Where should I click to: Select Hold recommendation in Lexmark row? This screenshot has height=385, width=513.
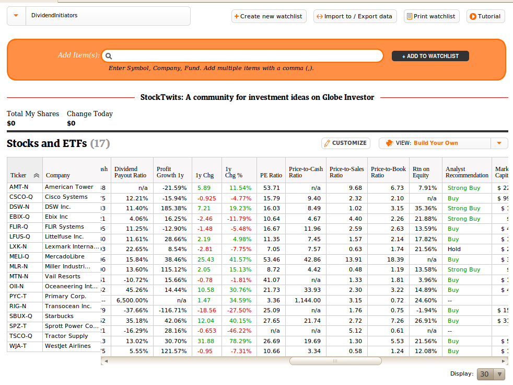[x=454, y=250]
